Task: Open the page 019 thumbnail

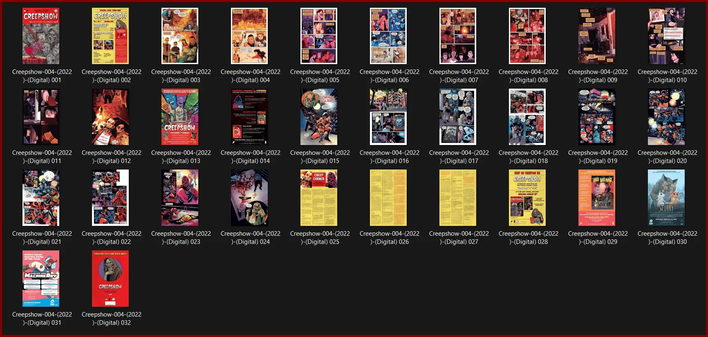Action: [597, 117]
